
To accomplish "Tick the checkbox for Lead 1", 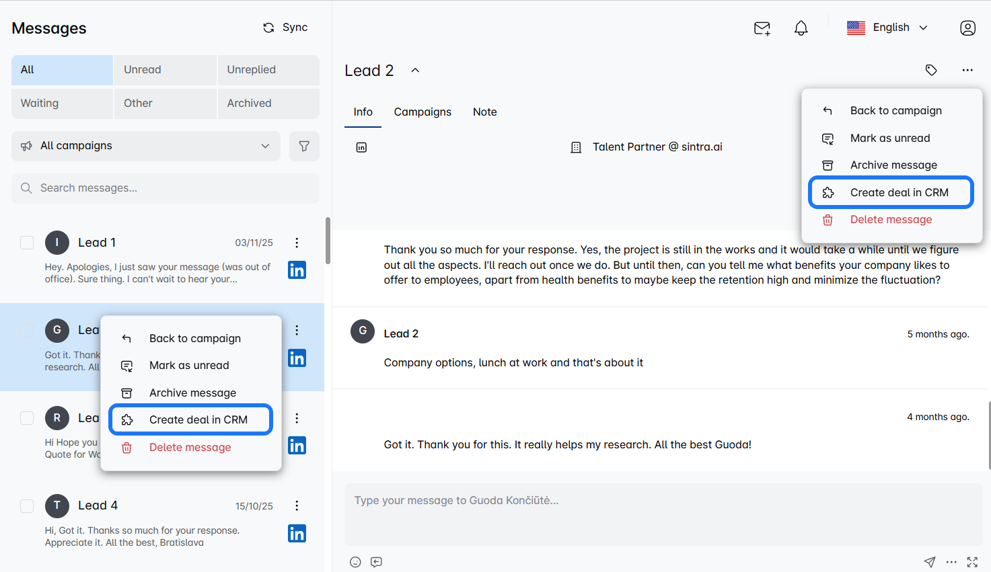I will (x=27, y=243).
